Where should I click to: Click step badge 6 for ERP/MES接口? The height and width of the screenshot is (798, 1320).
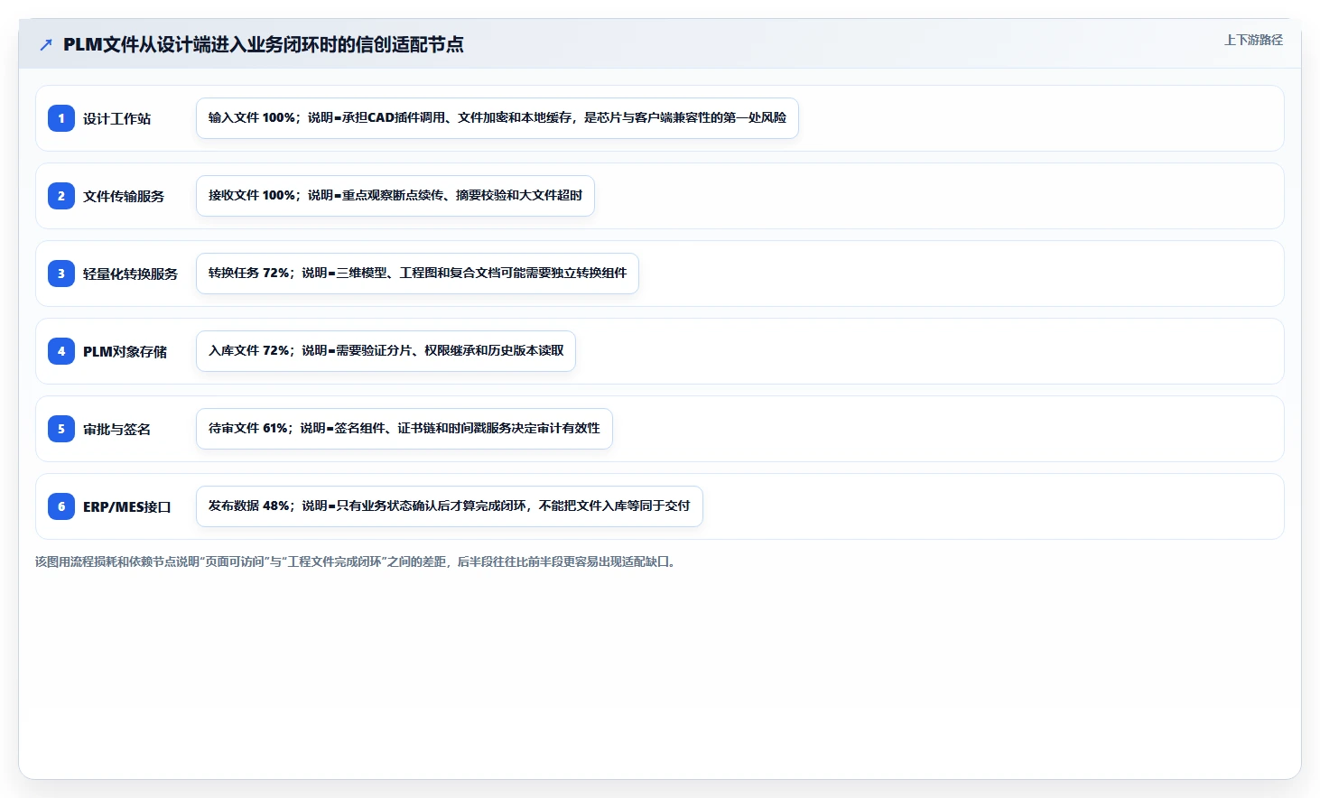(x=61, y=506)
